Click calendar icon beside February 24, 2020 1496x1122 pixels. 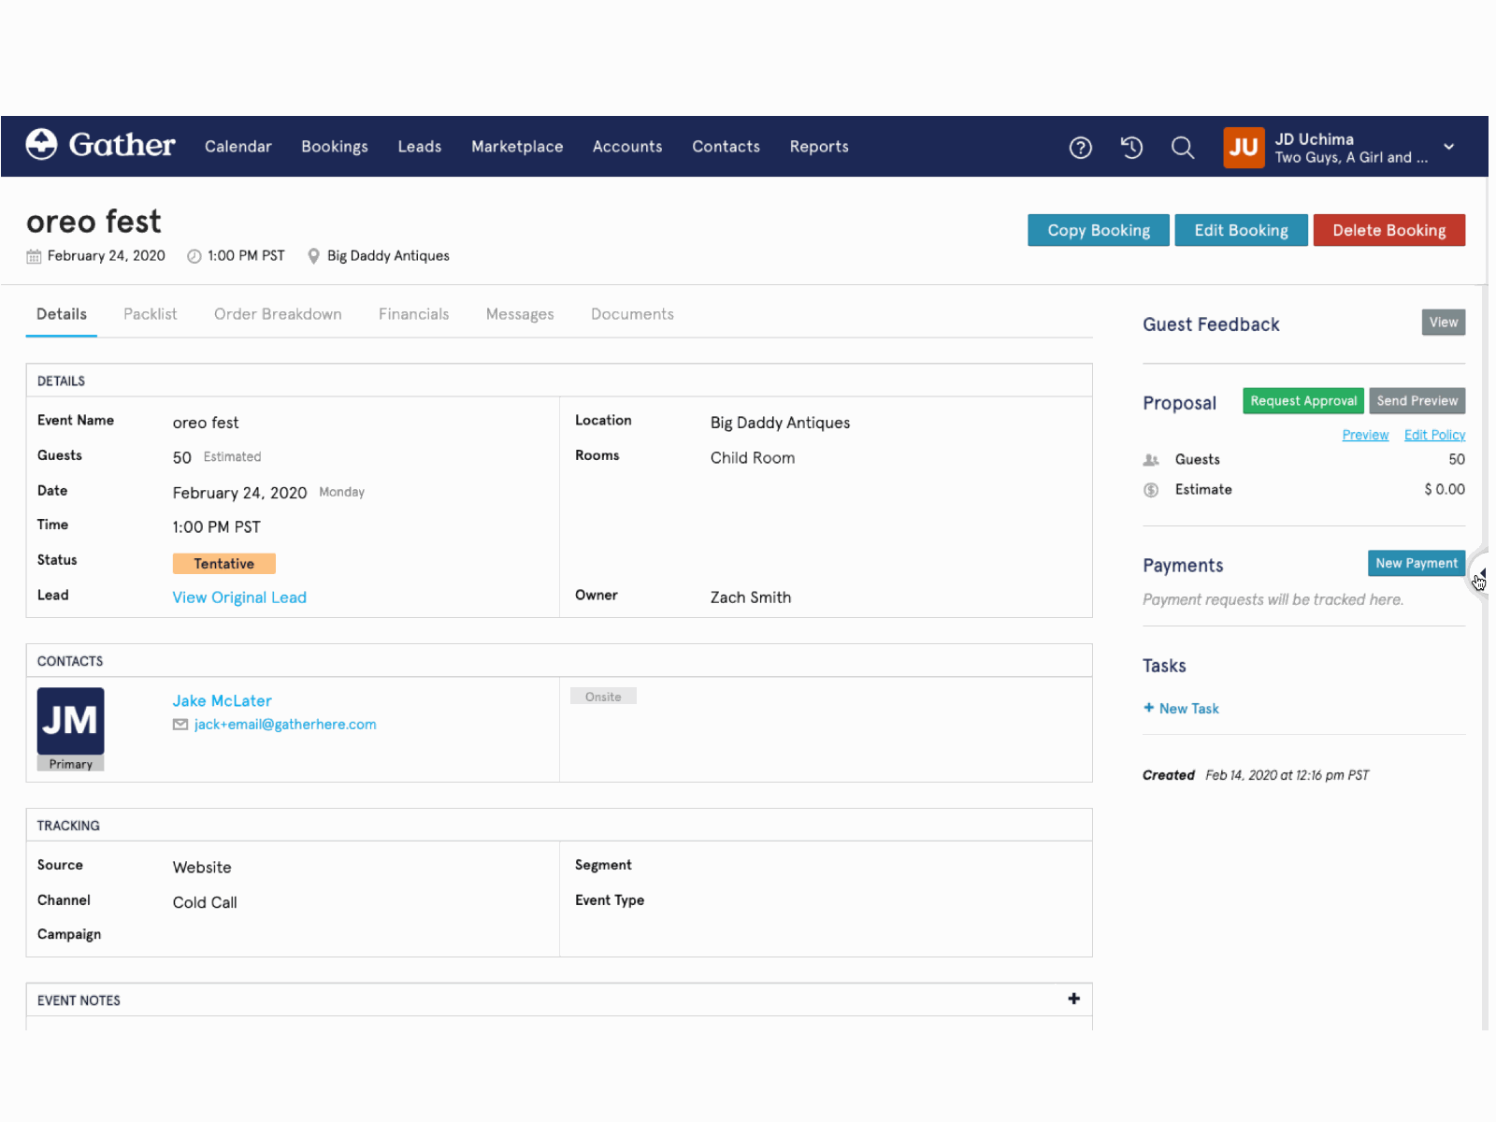(34, 255)
